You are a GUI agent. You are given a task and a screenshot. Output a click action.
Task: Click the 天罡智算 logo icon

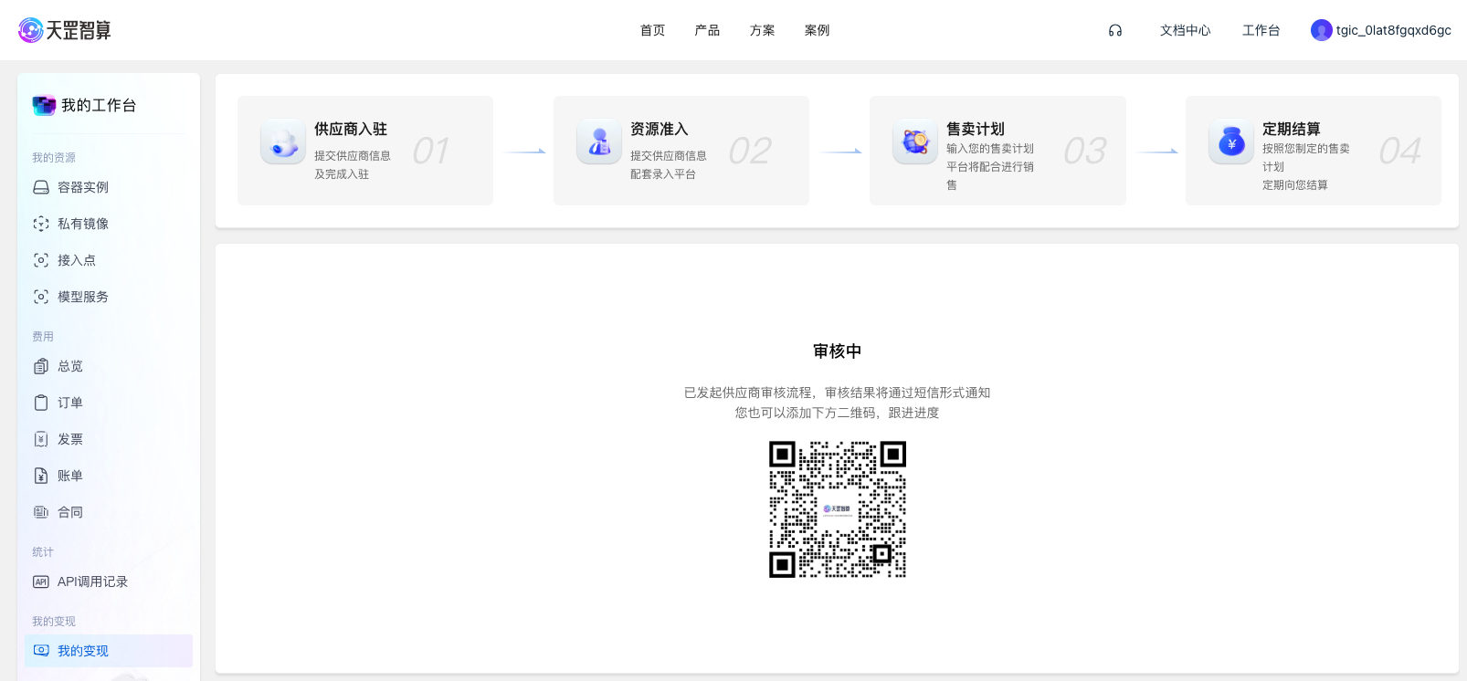click(x=31, y=30)
